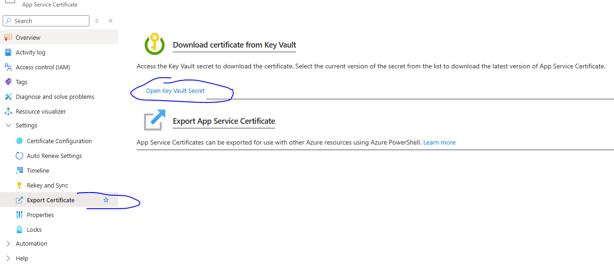Select Certificate Configuration
The image size is (614, 278).
[x=59, y=141]
